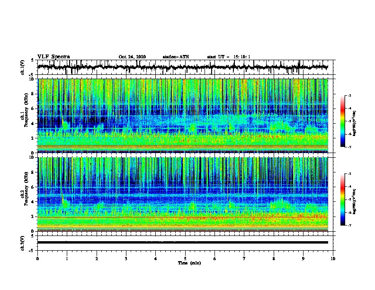Click the "-3" tick on ch.2 color bar
Viewport: 375px width, 290px height.
[x=349, y=174]
